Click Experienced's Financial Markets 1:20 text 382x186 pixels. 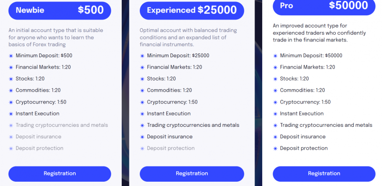pyautogui.click(x=174, y=67)
